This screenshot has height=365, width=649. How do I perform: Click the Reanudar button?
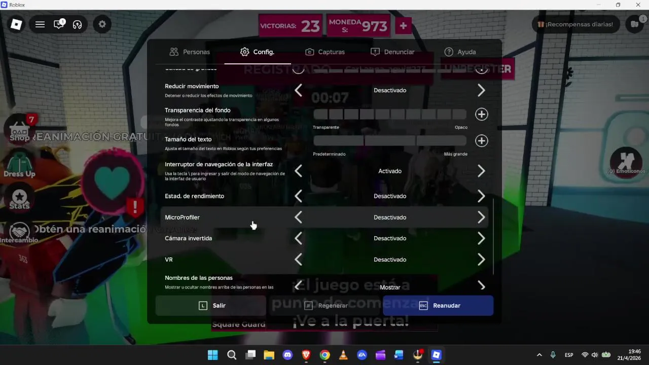click(x=438, y=306)
